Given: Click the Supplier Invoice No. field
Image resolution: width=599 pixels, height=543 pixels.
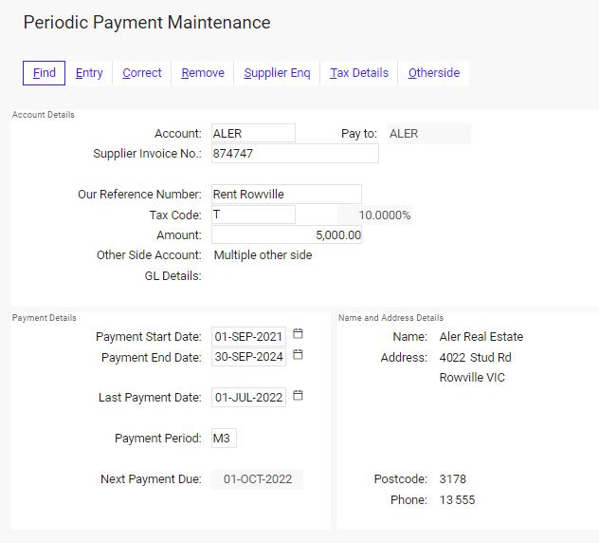Looking at the screenshot, I should 295,154.
